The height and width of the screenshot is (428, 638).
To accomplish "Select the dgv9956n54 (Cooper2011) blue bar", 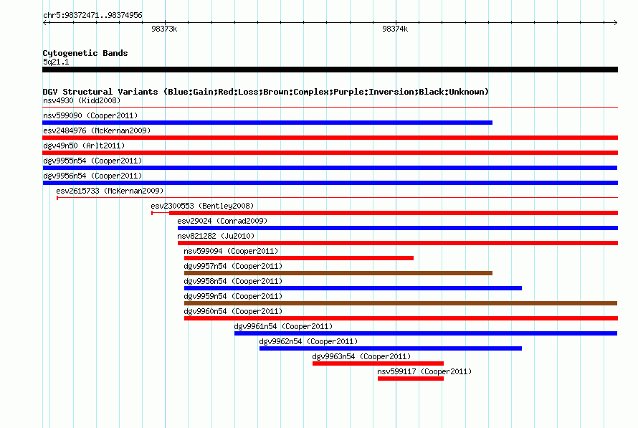I will 330,183.
